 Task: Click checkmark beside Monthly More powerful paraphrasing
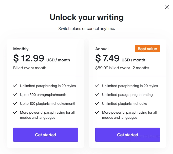click(x=15, y=113)
